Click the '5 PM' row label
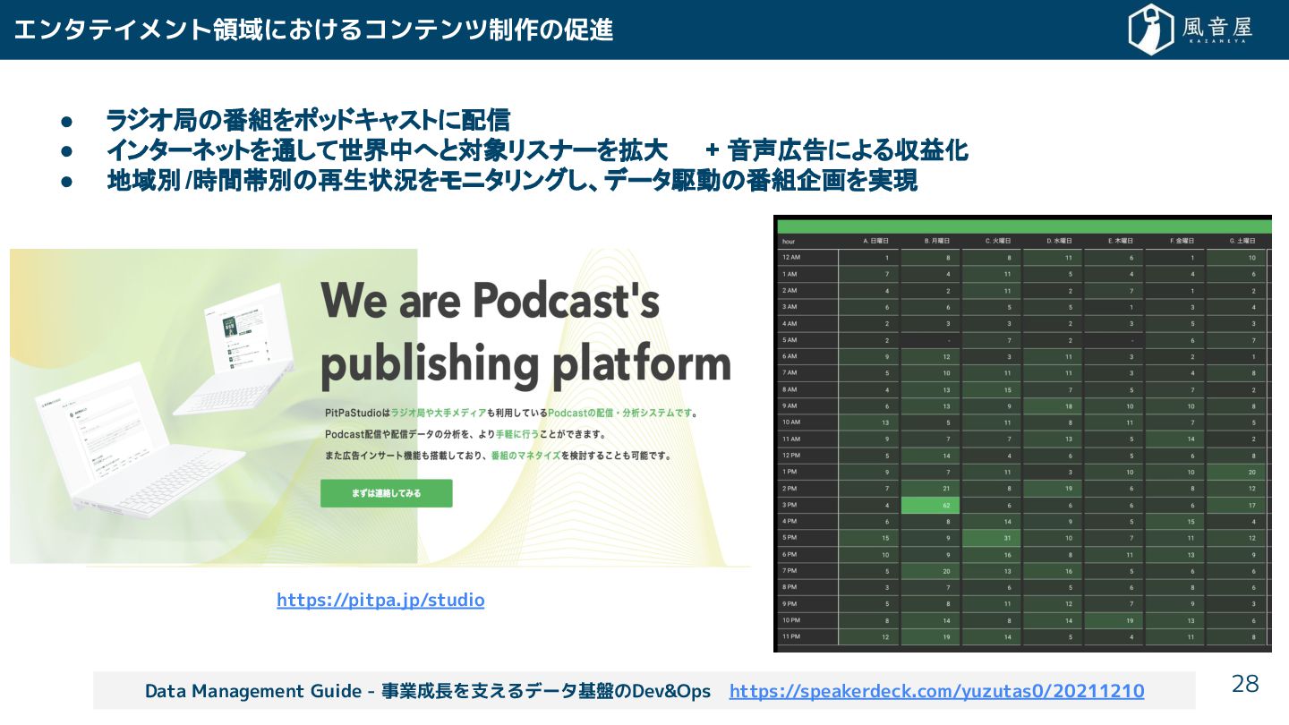1289x725 pixels. pos(790,538)
